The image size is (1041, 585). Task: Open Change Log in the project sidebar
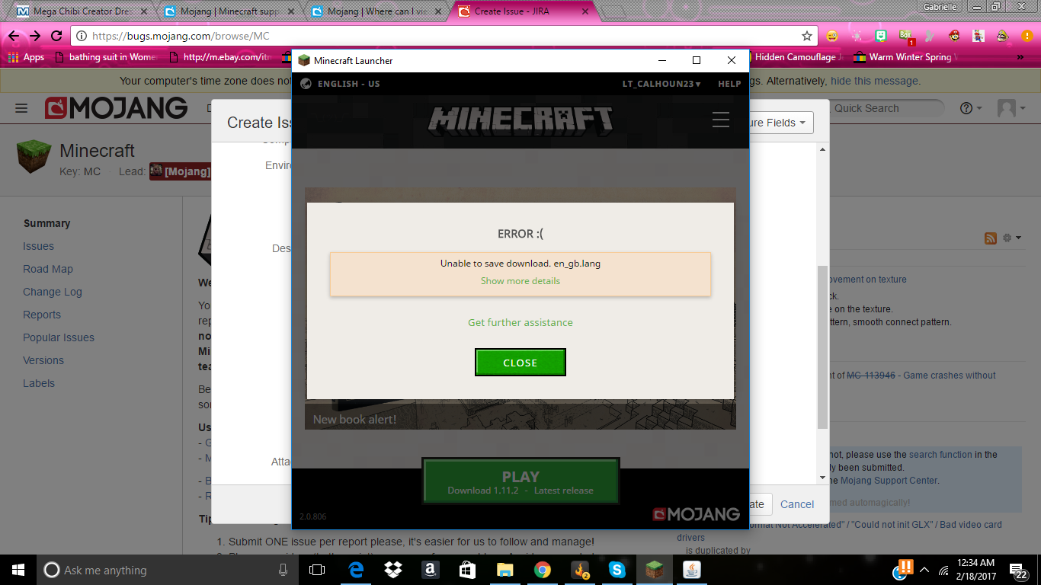[x=53, y=292]
